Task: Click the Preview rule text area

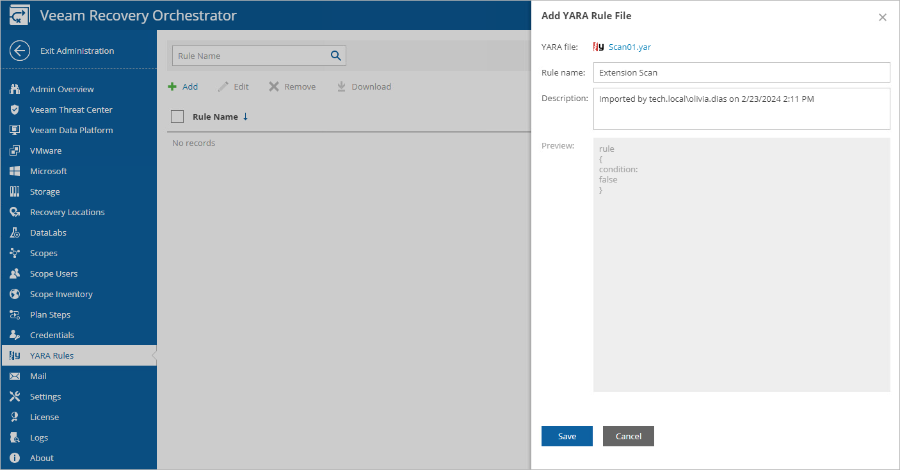Action: tap(742, 264)
